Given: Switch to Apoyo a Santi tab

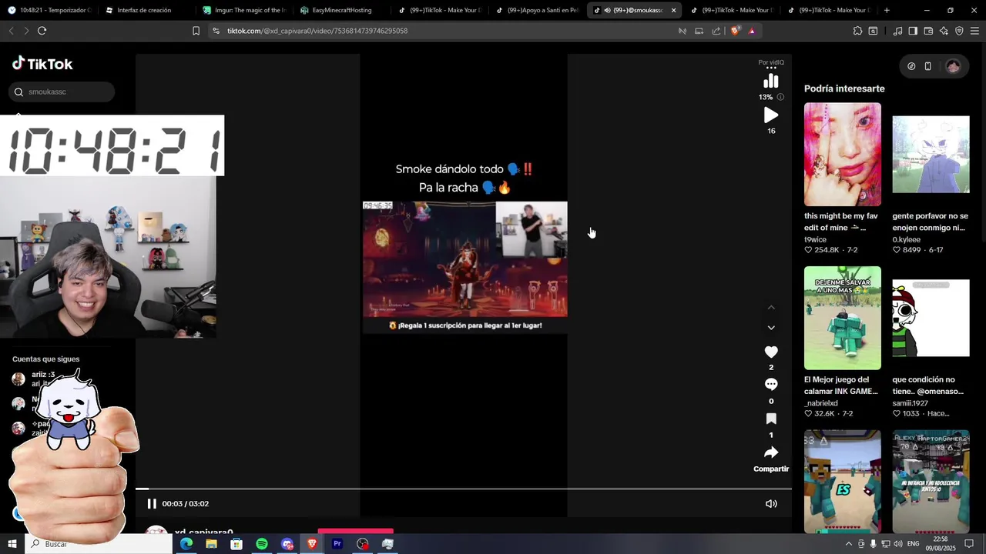Looking at the screenshot, I should 536,10.
